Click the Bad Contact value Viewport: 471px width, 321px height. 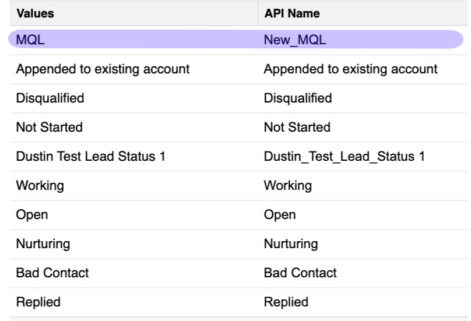click(52, 273)
